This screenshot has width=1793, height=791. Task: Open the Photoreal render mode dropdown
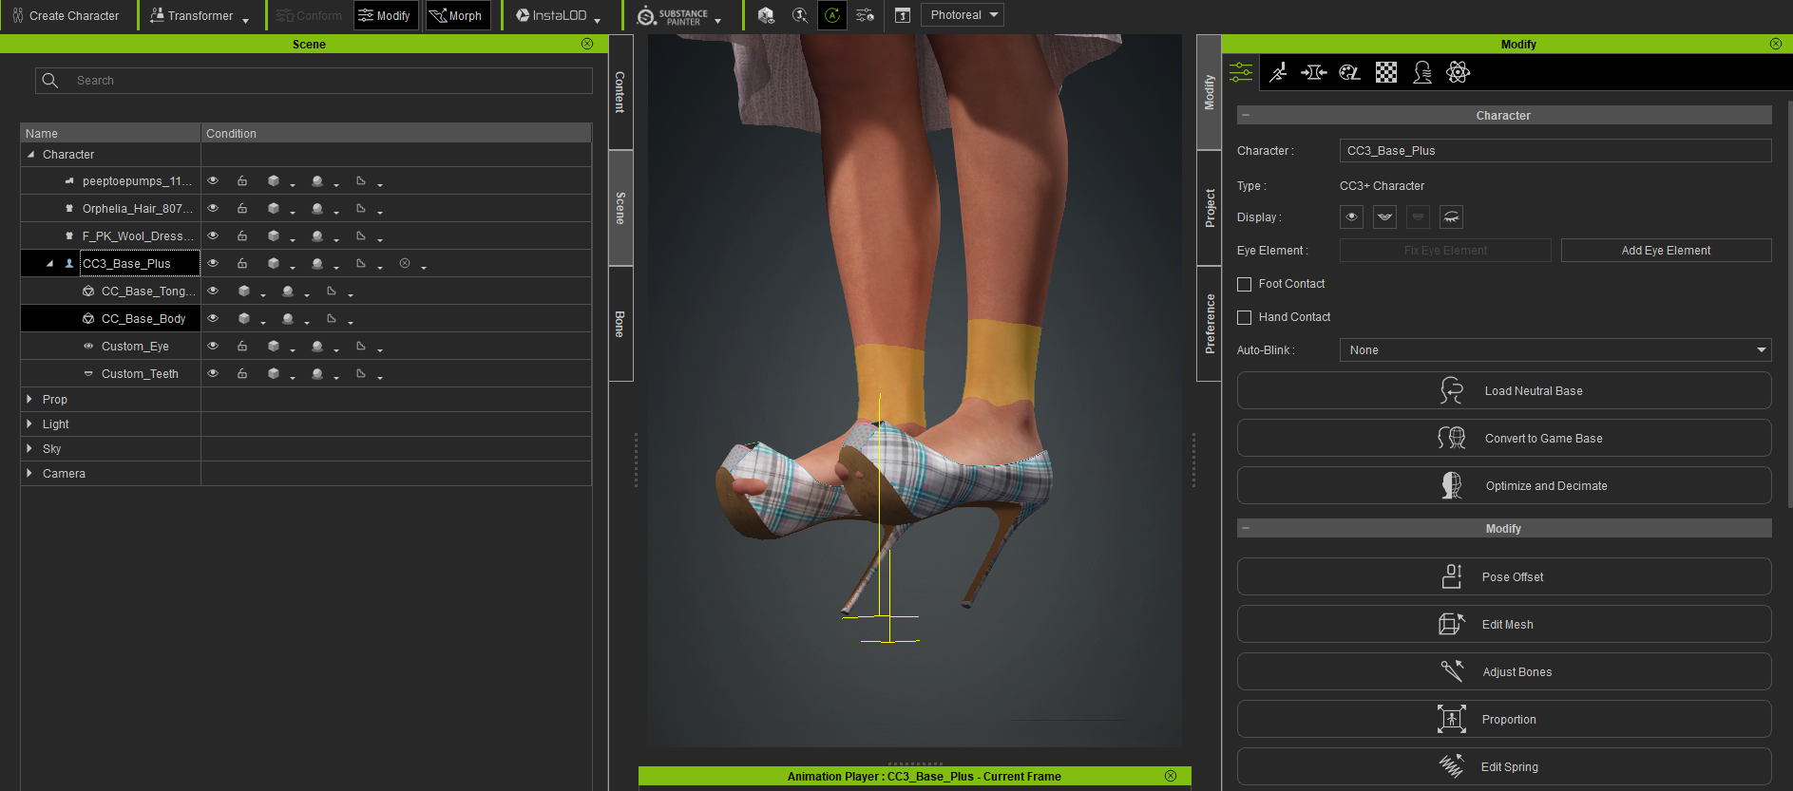(x=962, y=15)
